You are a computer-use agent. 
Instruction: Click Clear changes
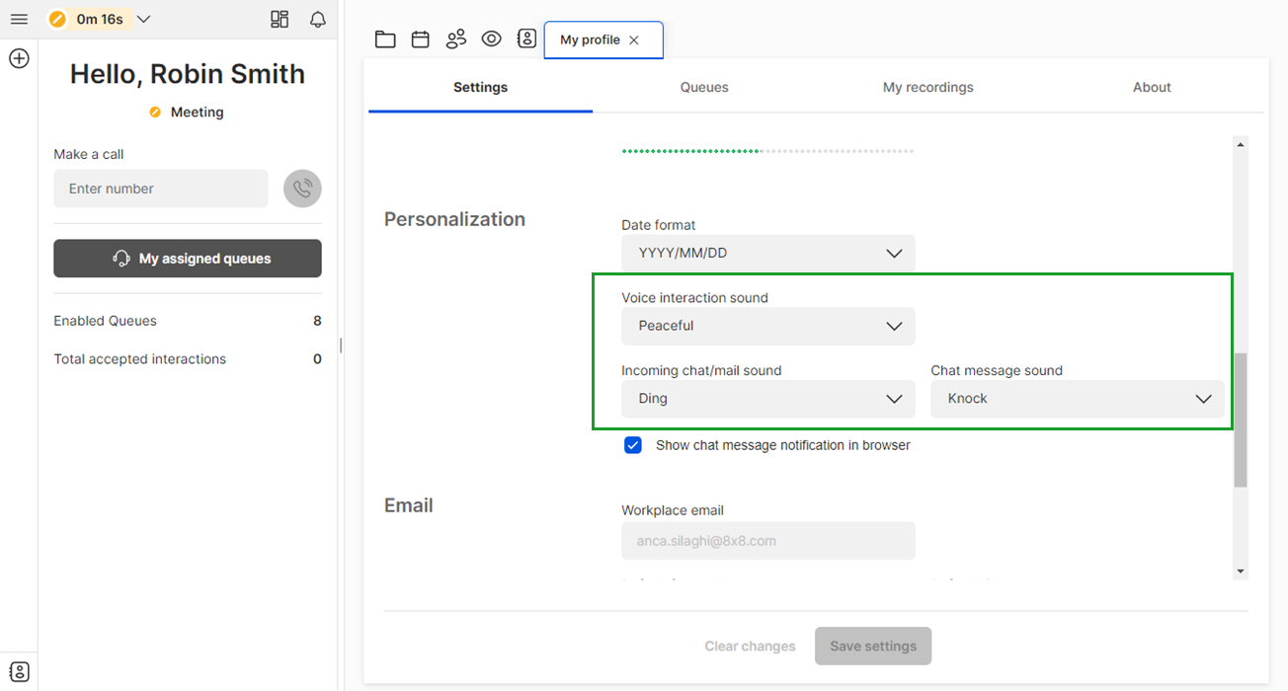point(750,647)
